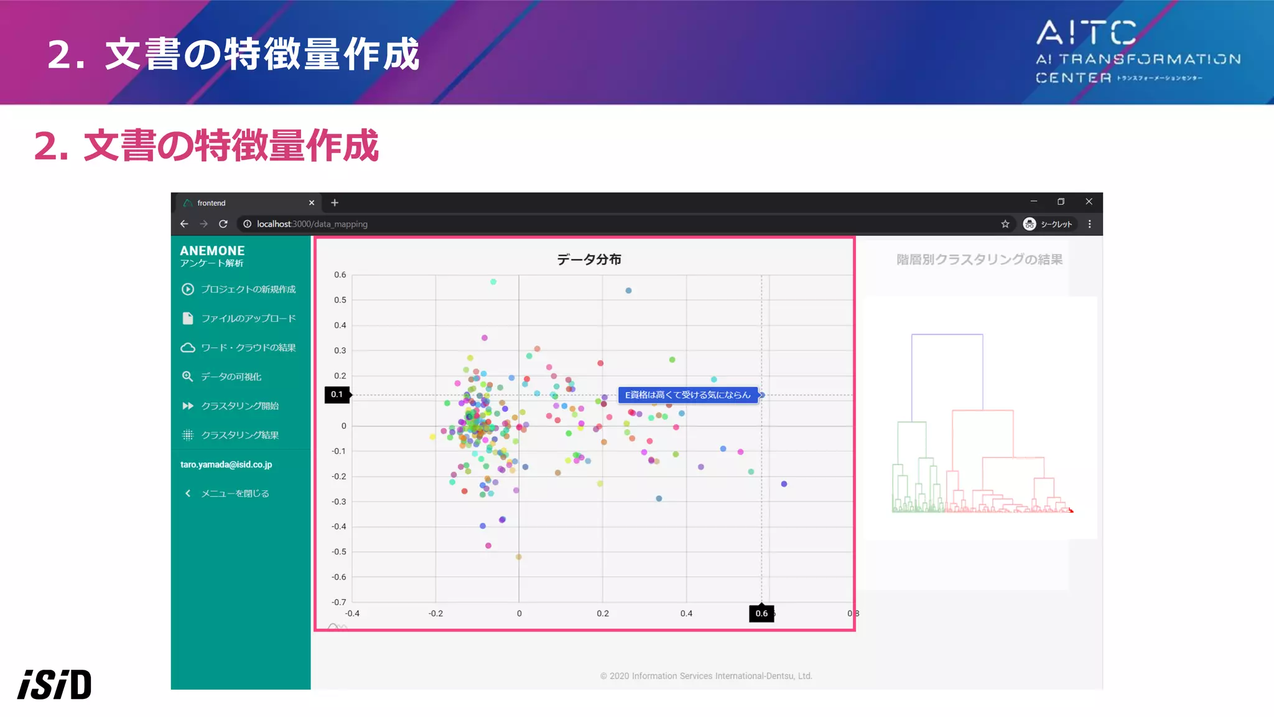Viewport: 1274px width, 717px height.
Task: Reload the page with refresh icon
Action: 223,224
